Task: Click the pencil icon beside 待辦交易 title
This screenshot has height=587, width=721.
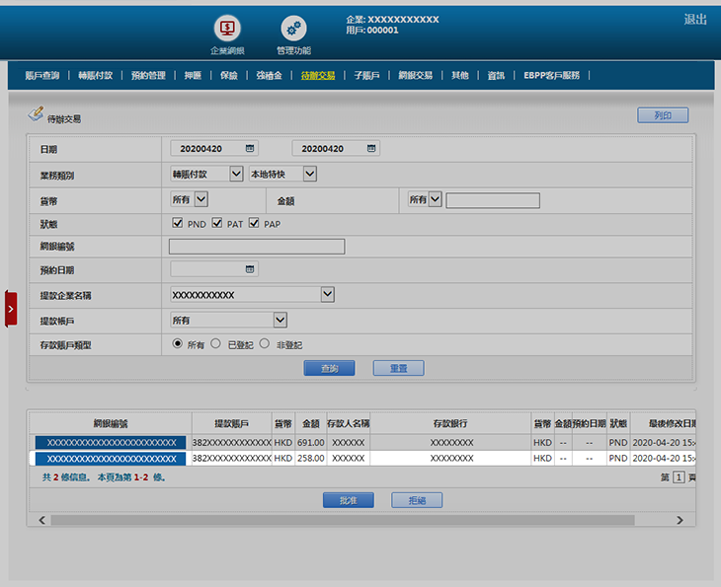Action: pos(36,115)
